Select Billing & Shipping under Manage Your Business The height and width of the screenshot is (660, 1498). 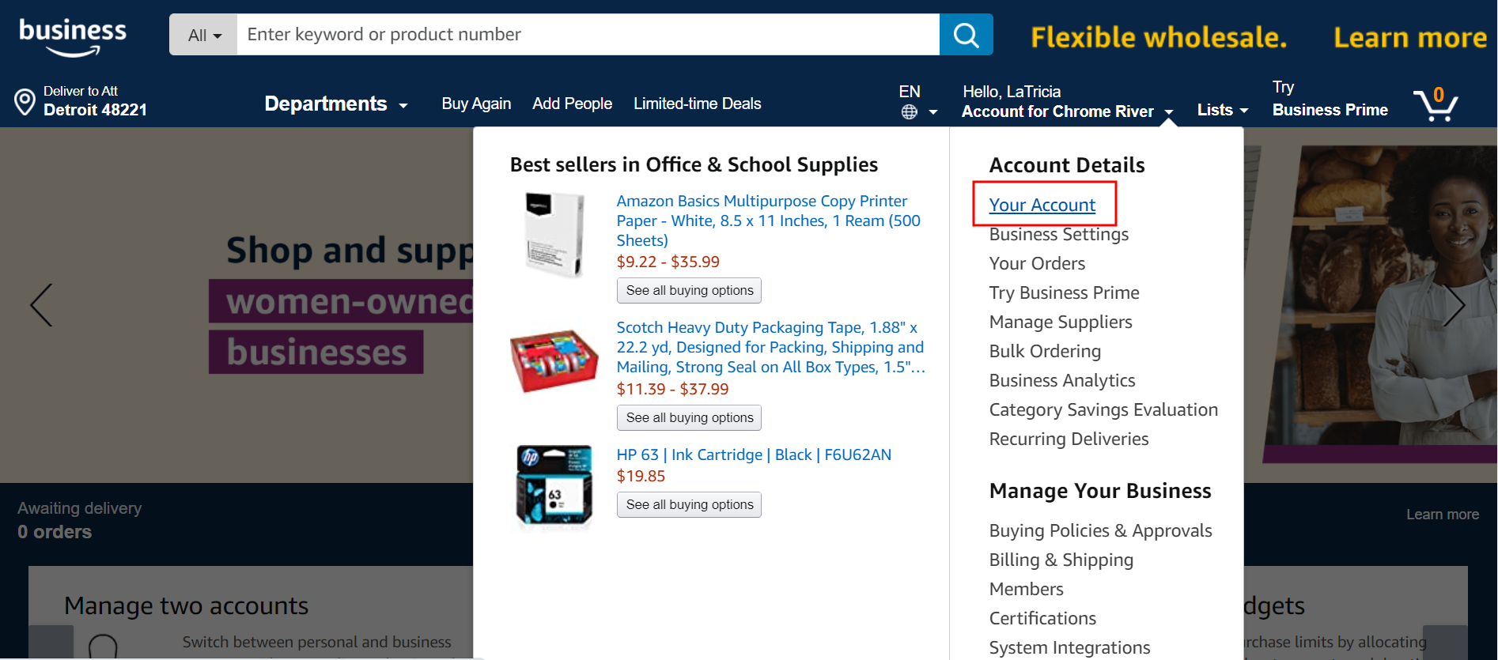pos(1061,560)
